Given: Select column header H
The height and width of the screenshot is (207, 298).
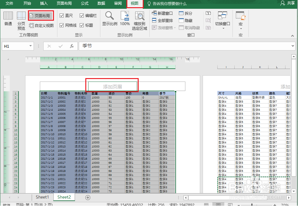Looking at the screenshot, I should (167, 67).
